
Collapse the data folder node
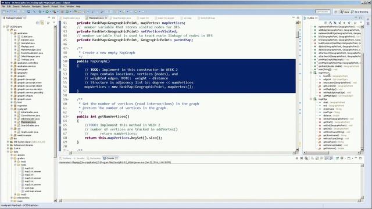coord(8,152)
